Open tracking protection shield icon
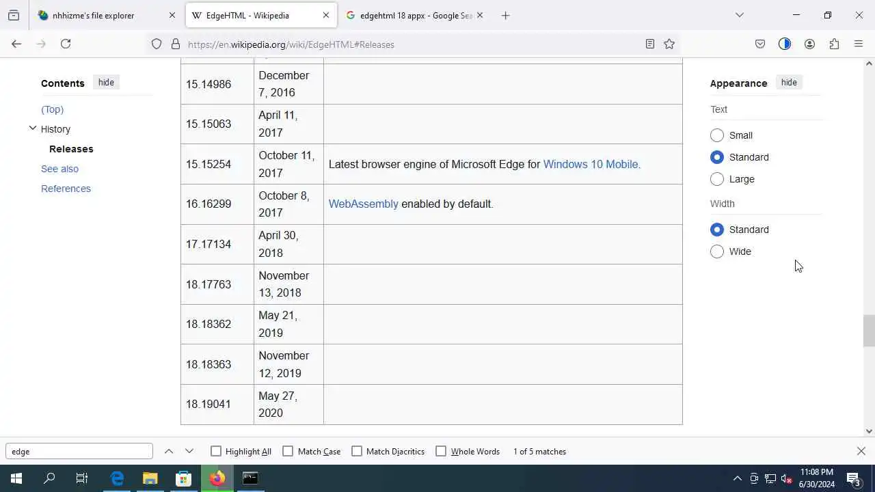The width and height of the screenshot is (875, 492). [157, 44]
